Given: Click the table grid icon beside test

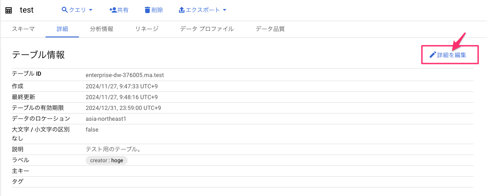Looking at the screenshot, I should tap(9, 10).
